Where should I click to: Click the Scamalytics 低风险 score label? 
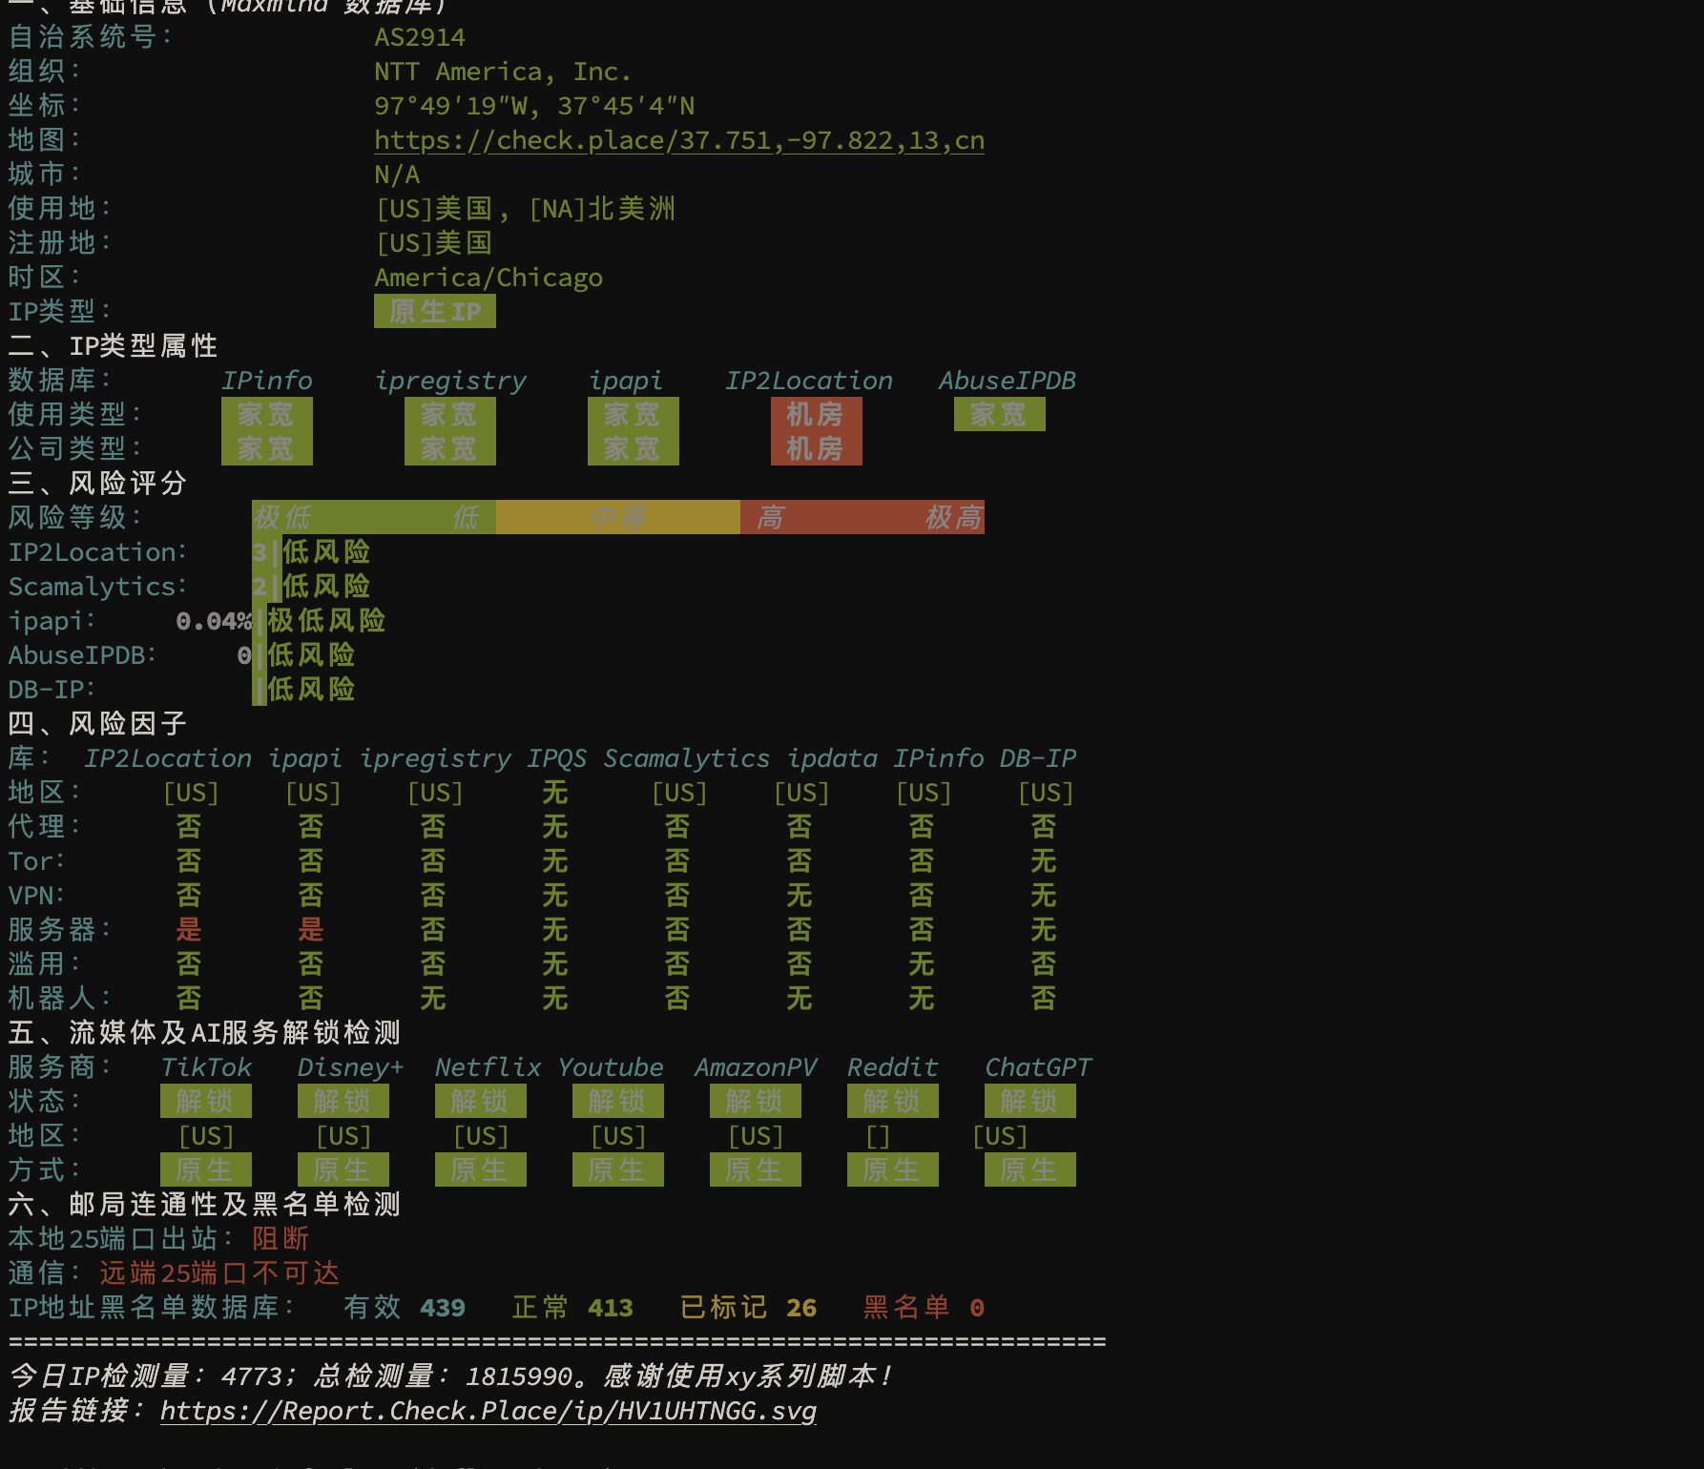click(326, 586)
